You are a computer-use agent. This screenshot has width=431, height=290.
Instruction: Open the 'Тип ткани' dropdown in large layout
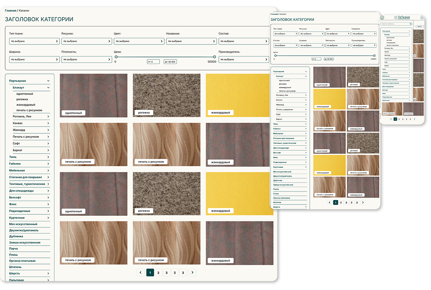tap(34, 41)
